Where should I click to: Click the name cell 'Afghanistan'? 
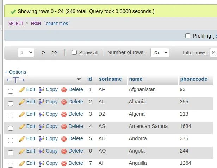(142, 90)
